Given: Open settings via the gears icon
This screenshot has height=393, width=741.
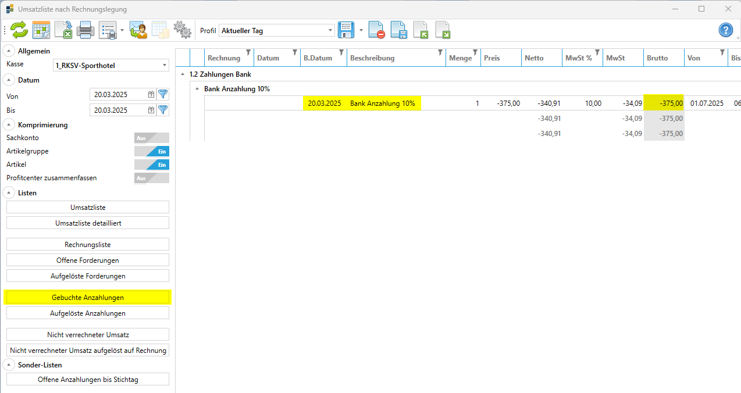Looking at the screenshot, I should coord(183,30).
